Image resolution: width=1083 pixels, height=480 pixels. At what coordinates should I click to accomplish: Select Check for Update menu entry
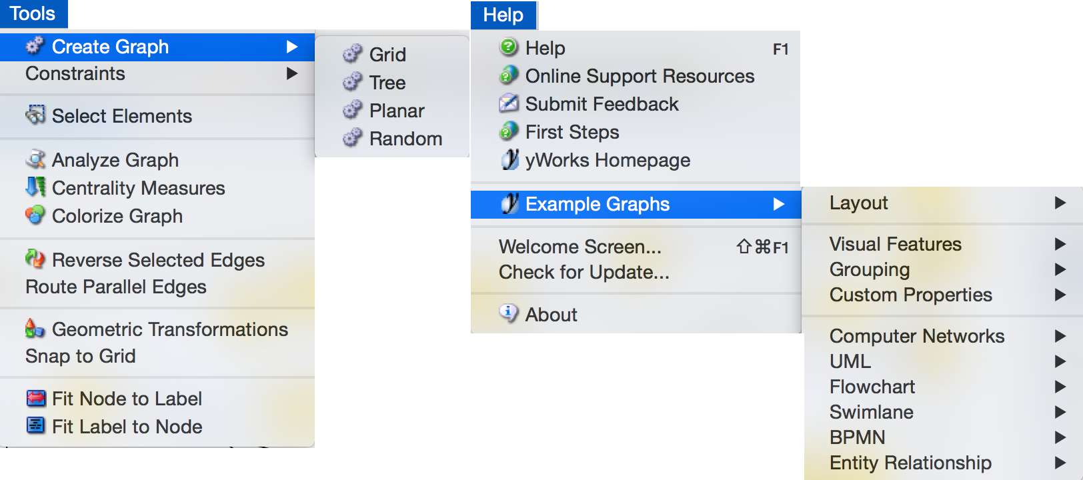pyautogui.click(x=584, y=272)
